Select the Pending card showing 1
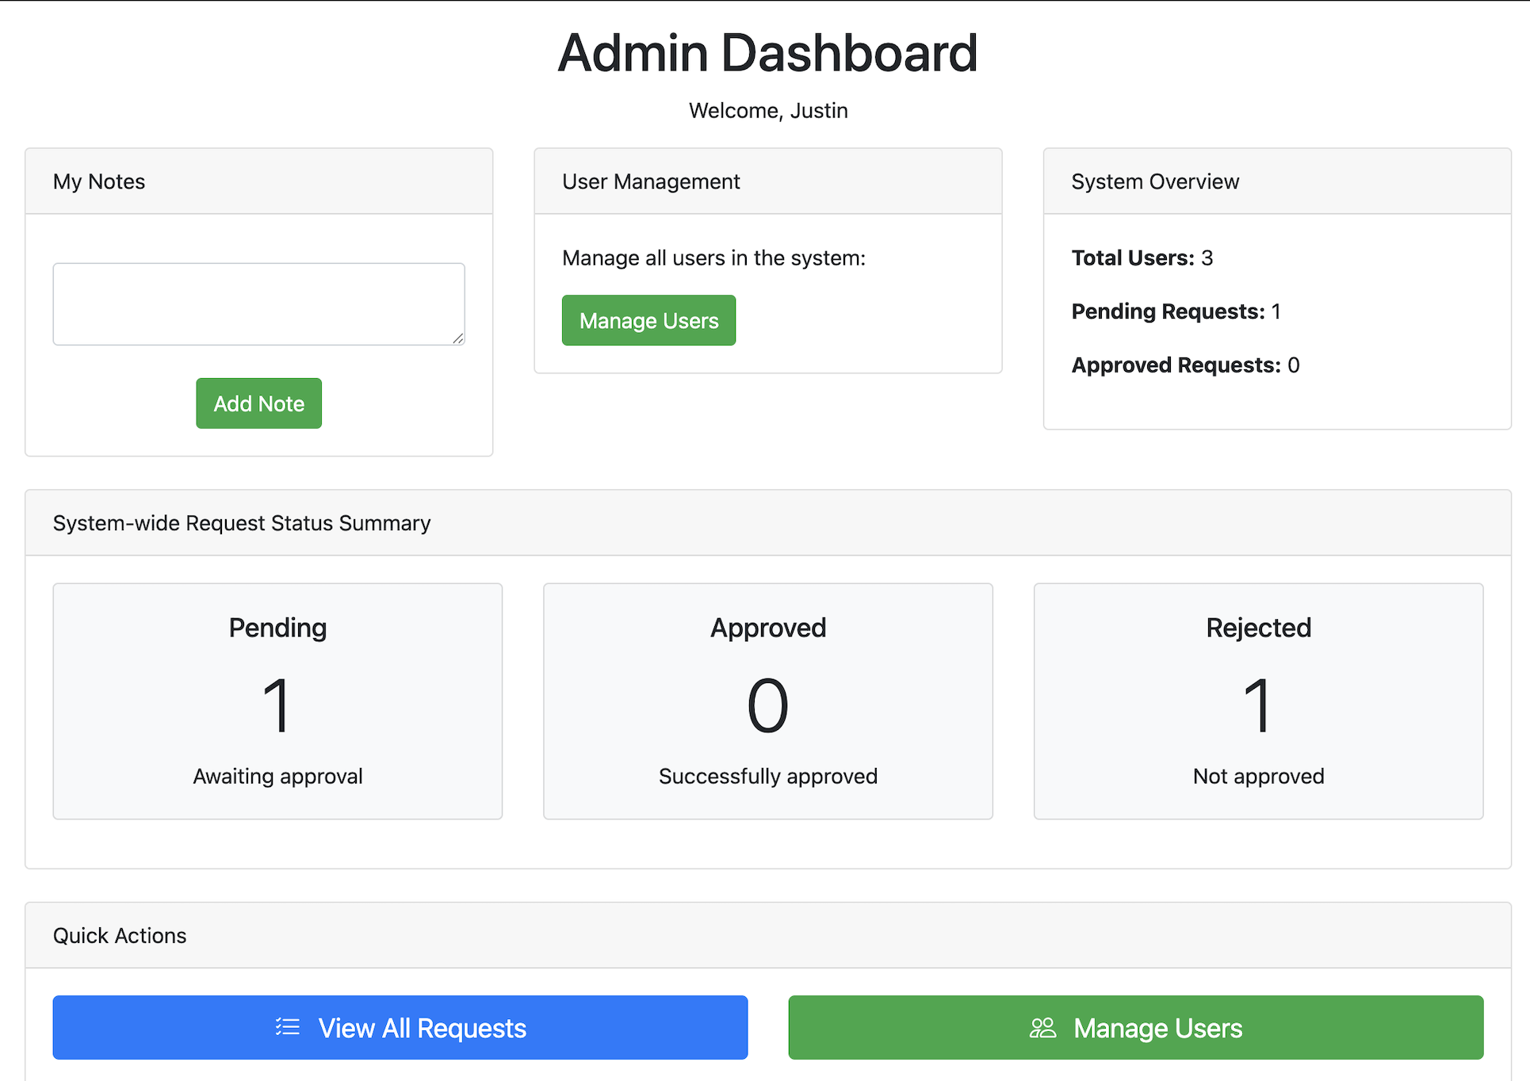1530x1081 pixels. (277, 701)
